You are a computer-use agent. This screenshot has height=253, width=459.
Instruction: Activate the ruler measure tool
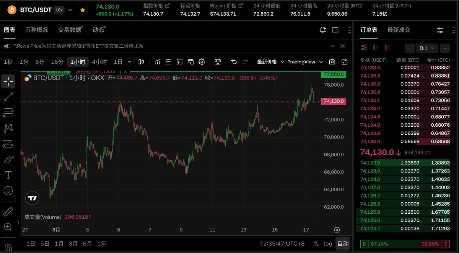(8, 211)
